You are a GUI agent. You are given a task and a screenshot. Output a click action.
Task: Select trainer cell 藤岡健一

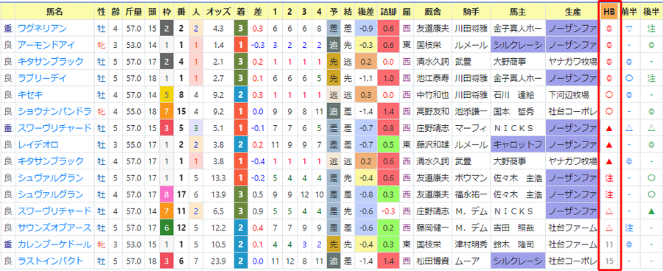tap(433, 228)
